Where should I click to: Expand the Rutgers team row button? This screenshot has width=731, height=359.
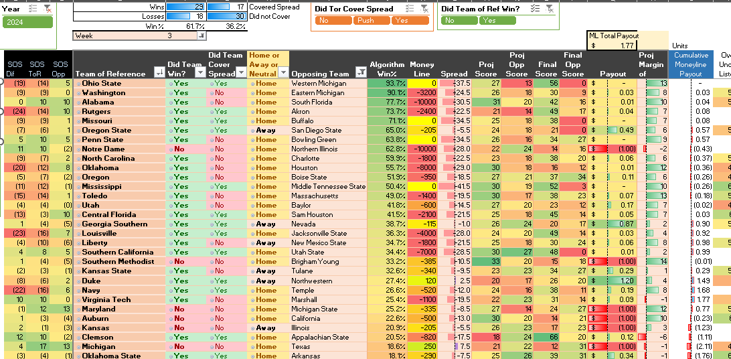coord(79,111)
